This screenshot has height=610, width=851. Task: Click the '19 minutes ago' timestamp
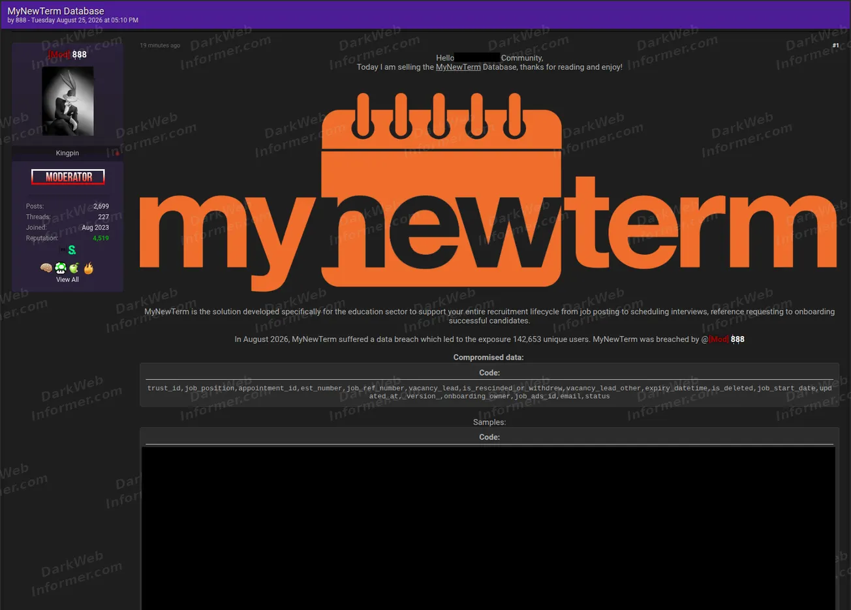160,46
